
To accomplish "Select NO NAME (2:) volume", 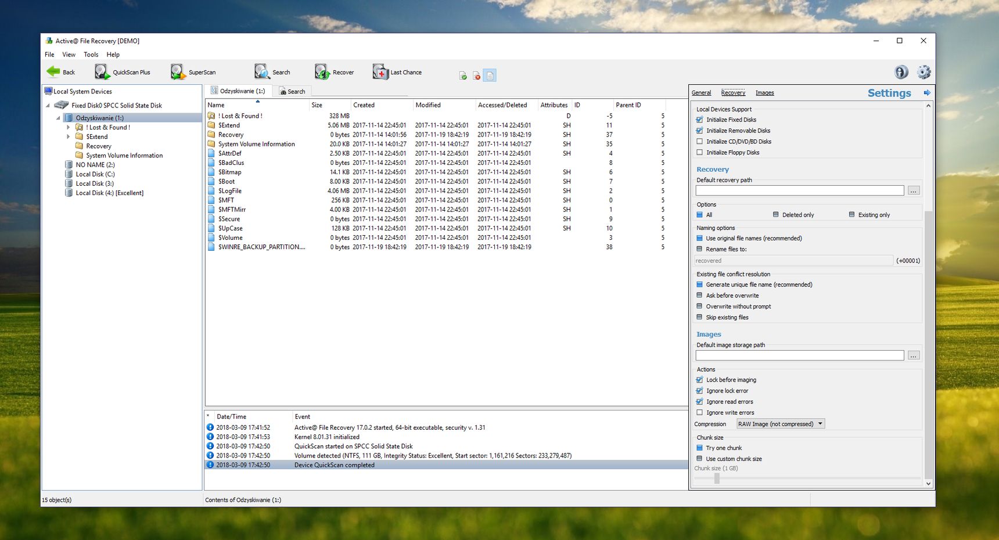I will click(95, 165).
